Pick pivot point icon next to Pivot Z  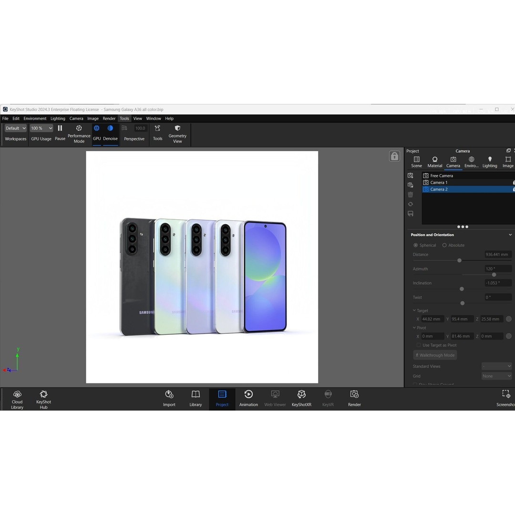click(509, 336)
